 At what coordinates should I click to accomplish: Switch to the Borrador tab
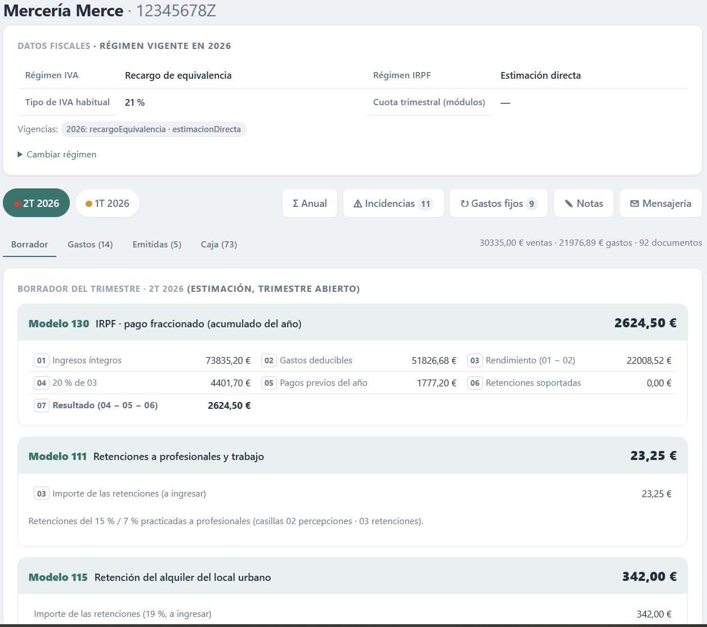pyautogui.click(x=29, y=245)
